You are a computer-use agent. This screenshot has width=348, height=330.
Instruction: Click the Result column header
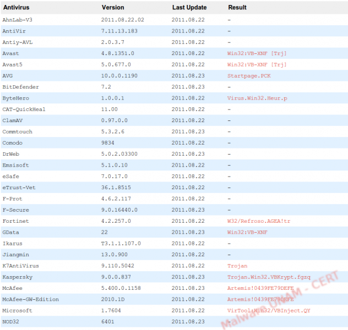[x=237, y=7]
